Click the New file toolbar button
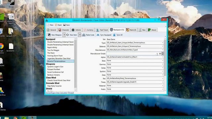 click(50, 25)
